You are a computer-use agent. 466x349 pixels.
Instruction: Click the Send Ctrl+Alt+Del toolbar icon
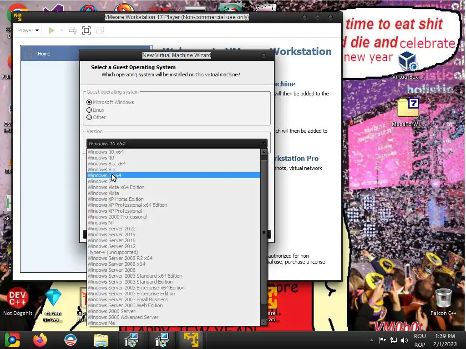click(x=72, y=30)
